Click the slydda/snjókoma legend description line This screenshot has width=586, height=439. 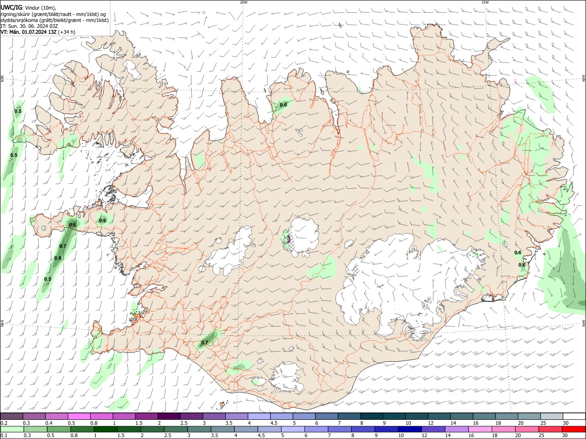point(54,20)
